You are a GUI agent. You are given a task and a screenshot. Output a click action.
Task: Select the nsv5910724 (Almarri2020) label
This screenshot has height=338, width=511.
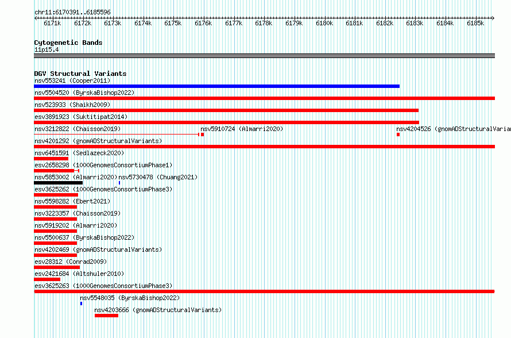point(242,129)
